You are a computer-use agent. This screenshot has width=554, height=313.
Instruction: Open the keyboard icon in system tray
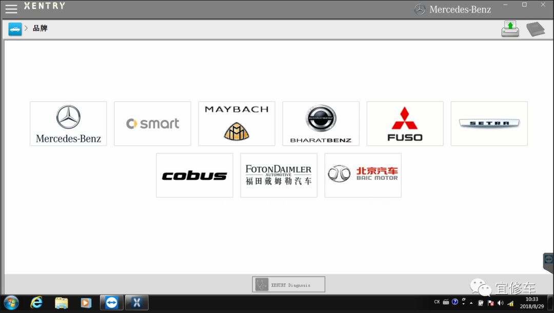446,302
